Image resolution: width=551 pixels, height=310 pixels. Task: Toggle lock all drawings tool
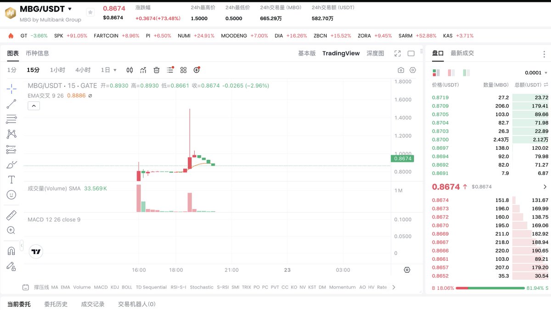coord(11,266)
